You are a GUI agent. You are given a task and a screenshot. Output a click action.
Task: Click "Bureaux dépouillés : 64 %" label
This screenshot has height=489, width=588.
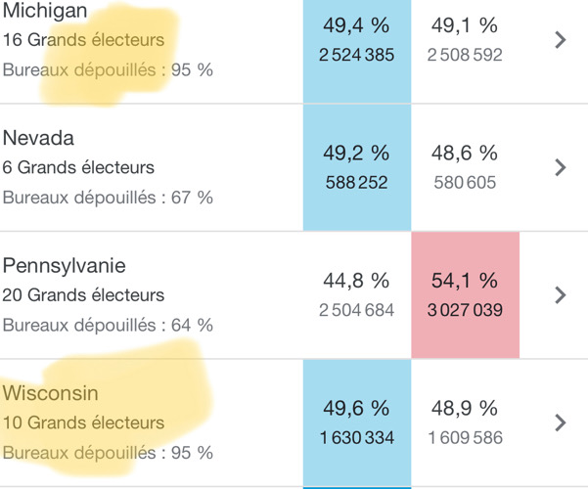point(108,325)
